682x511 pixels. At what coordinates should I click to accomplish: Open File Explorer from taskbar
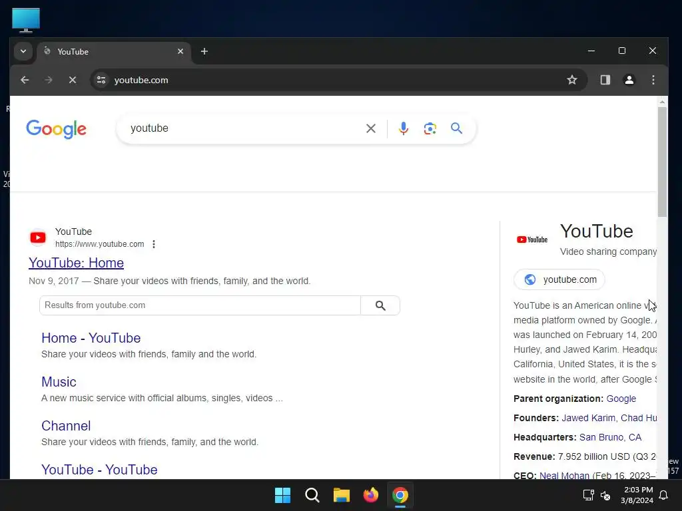342,495
